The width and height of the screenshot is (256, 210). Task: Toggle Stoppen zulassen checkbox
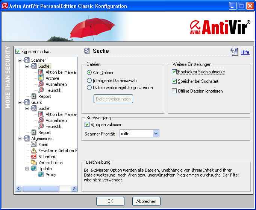point(87,124)
